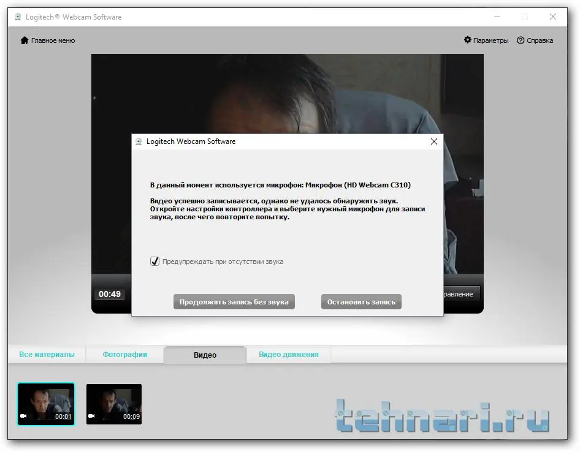Switch to Видео движения tab

pos(289,355)
